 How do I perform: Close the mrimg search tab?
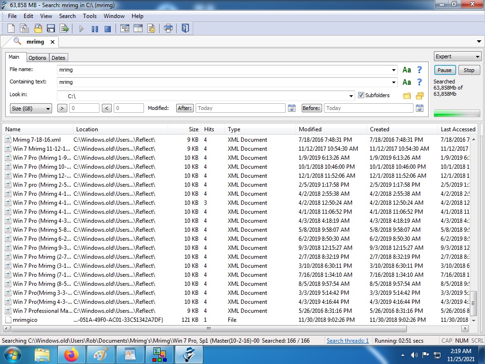click(53, 42)
